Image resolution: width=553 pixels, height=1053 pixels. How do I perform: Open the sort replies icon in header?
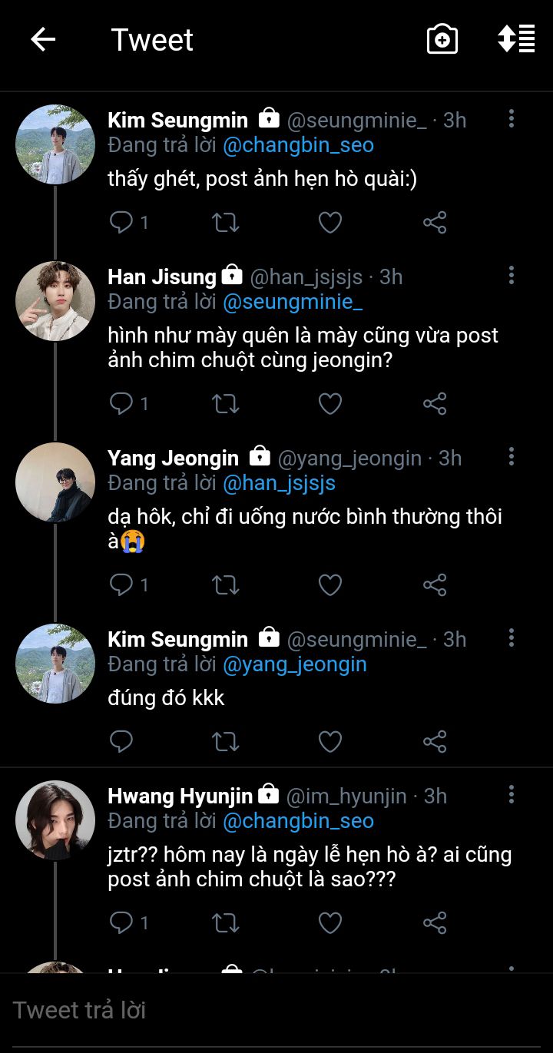(516, 39)
